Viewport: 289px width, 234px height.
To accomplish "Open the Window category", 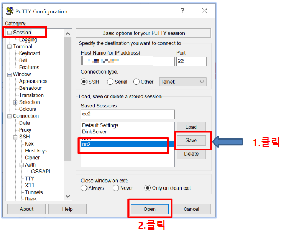I will tap(22, 74).
